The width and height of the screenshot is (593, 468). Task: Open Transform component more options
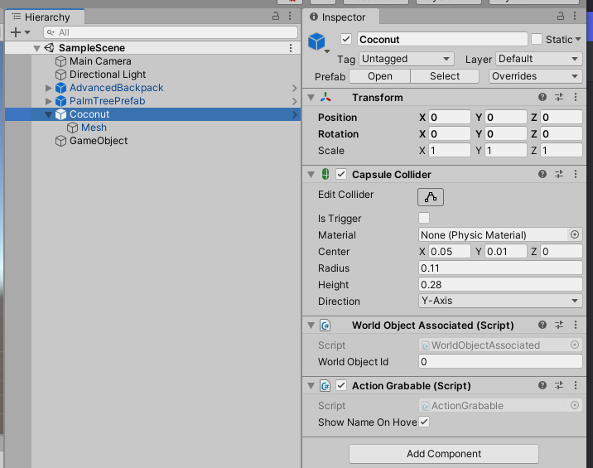pyautogui.click(x=576, y=97)
